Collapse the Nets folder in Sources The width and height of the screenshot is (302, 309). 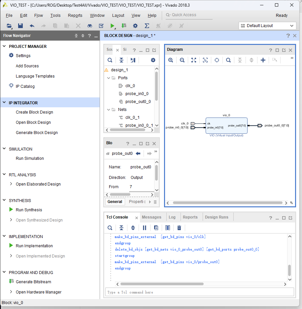click(x=108, y=110)
